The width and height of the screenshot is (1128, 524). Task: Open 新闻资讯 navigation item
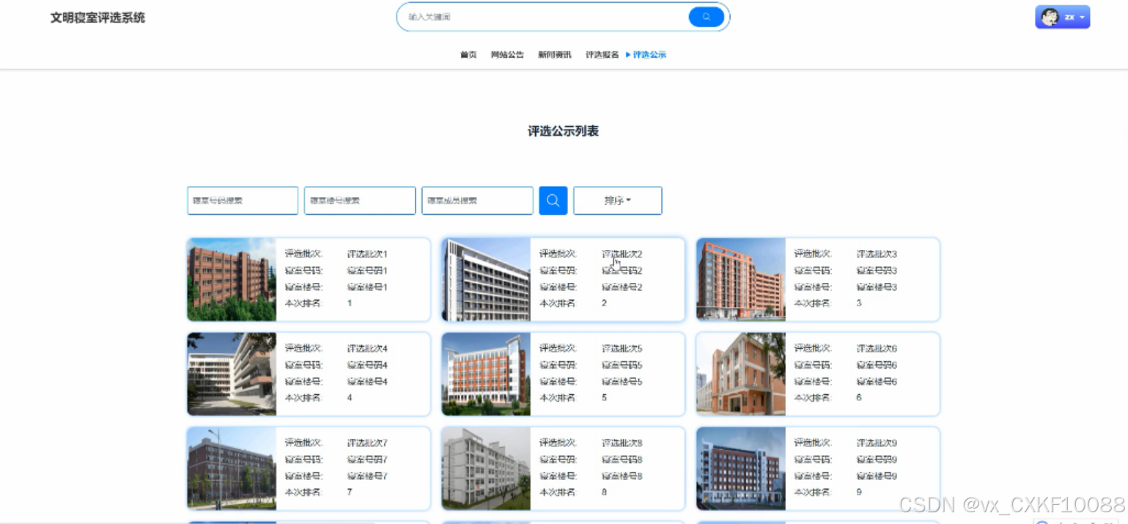click(555, 55)
